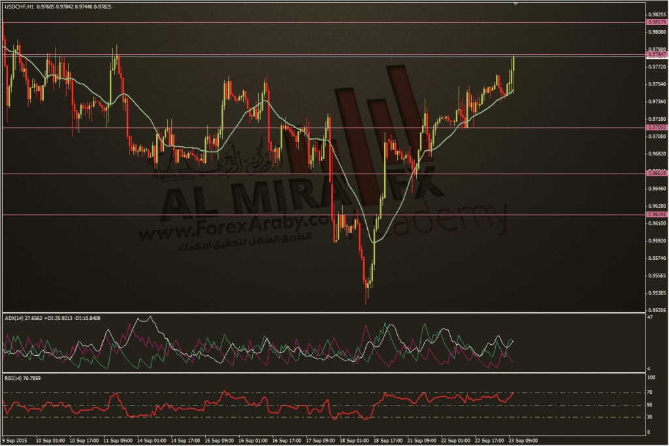This screenshot has height=446, width=669.
Task: Click the 0.95205 value on the price axis
Action: pyautogui.click(x=657, y=310)
